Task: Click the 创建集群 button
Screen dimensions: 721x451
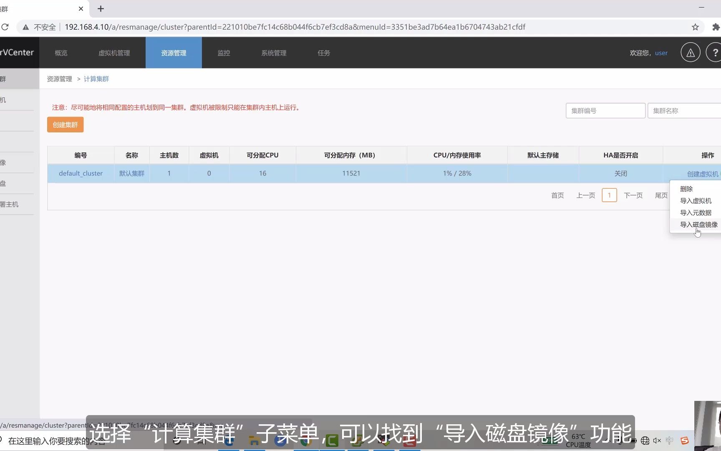Action: pos(66,125)
